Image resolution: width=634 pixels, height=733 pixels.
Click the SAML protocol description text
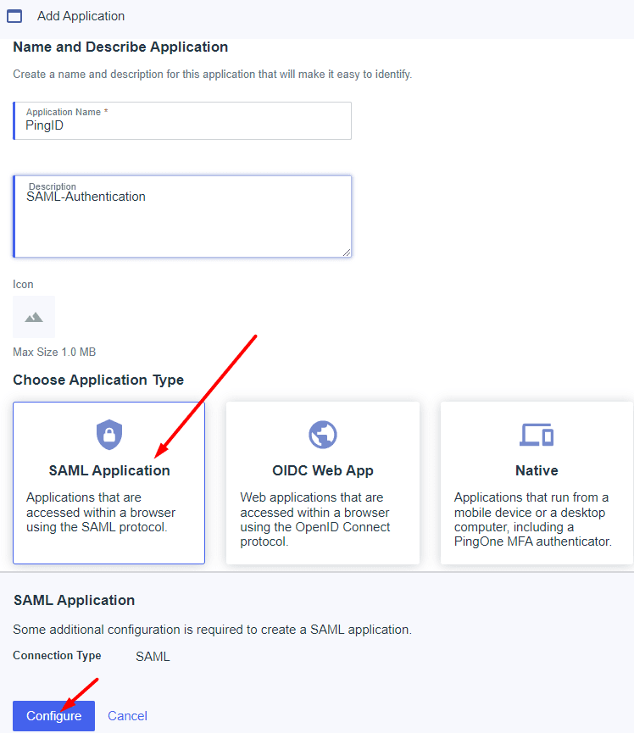pyautogui.click(x=101, y=512)
